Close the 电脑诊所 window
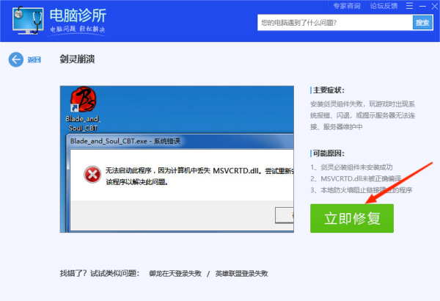 (x=435, y=6)
